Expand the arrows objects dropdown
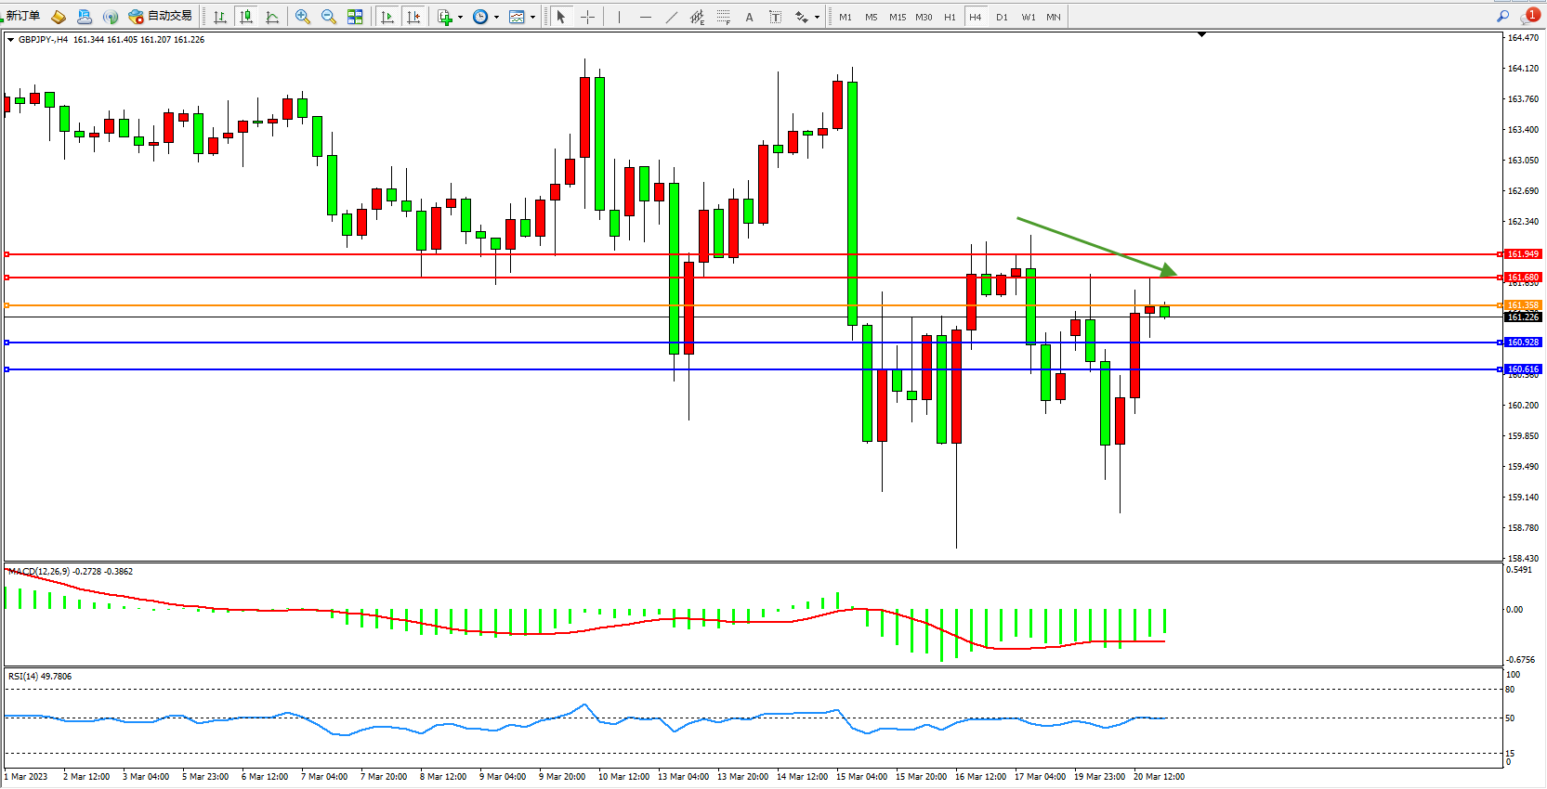Screen dimensions: 1547x789 point(817,17)
